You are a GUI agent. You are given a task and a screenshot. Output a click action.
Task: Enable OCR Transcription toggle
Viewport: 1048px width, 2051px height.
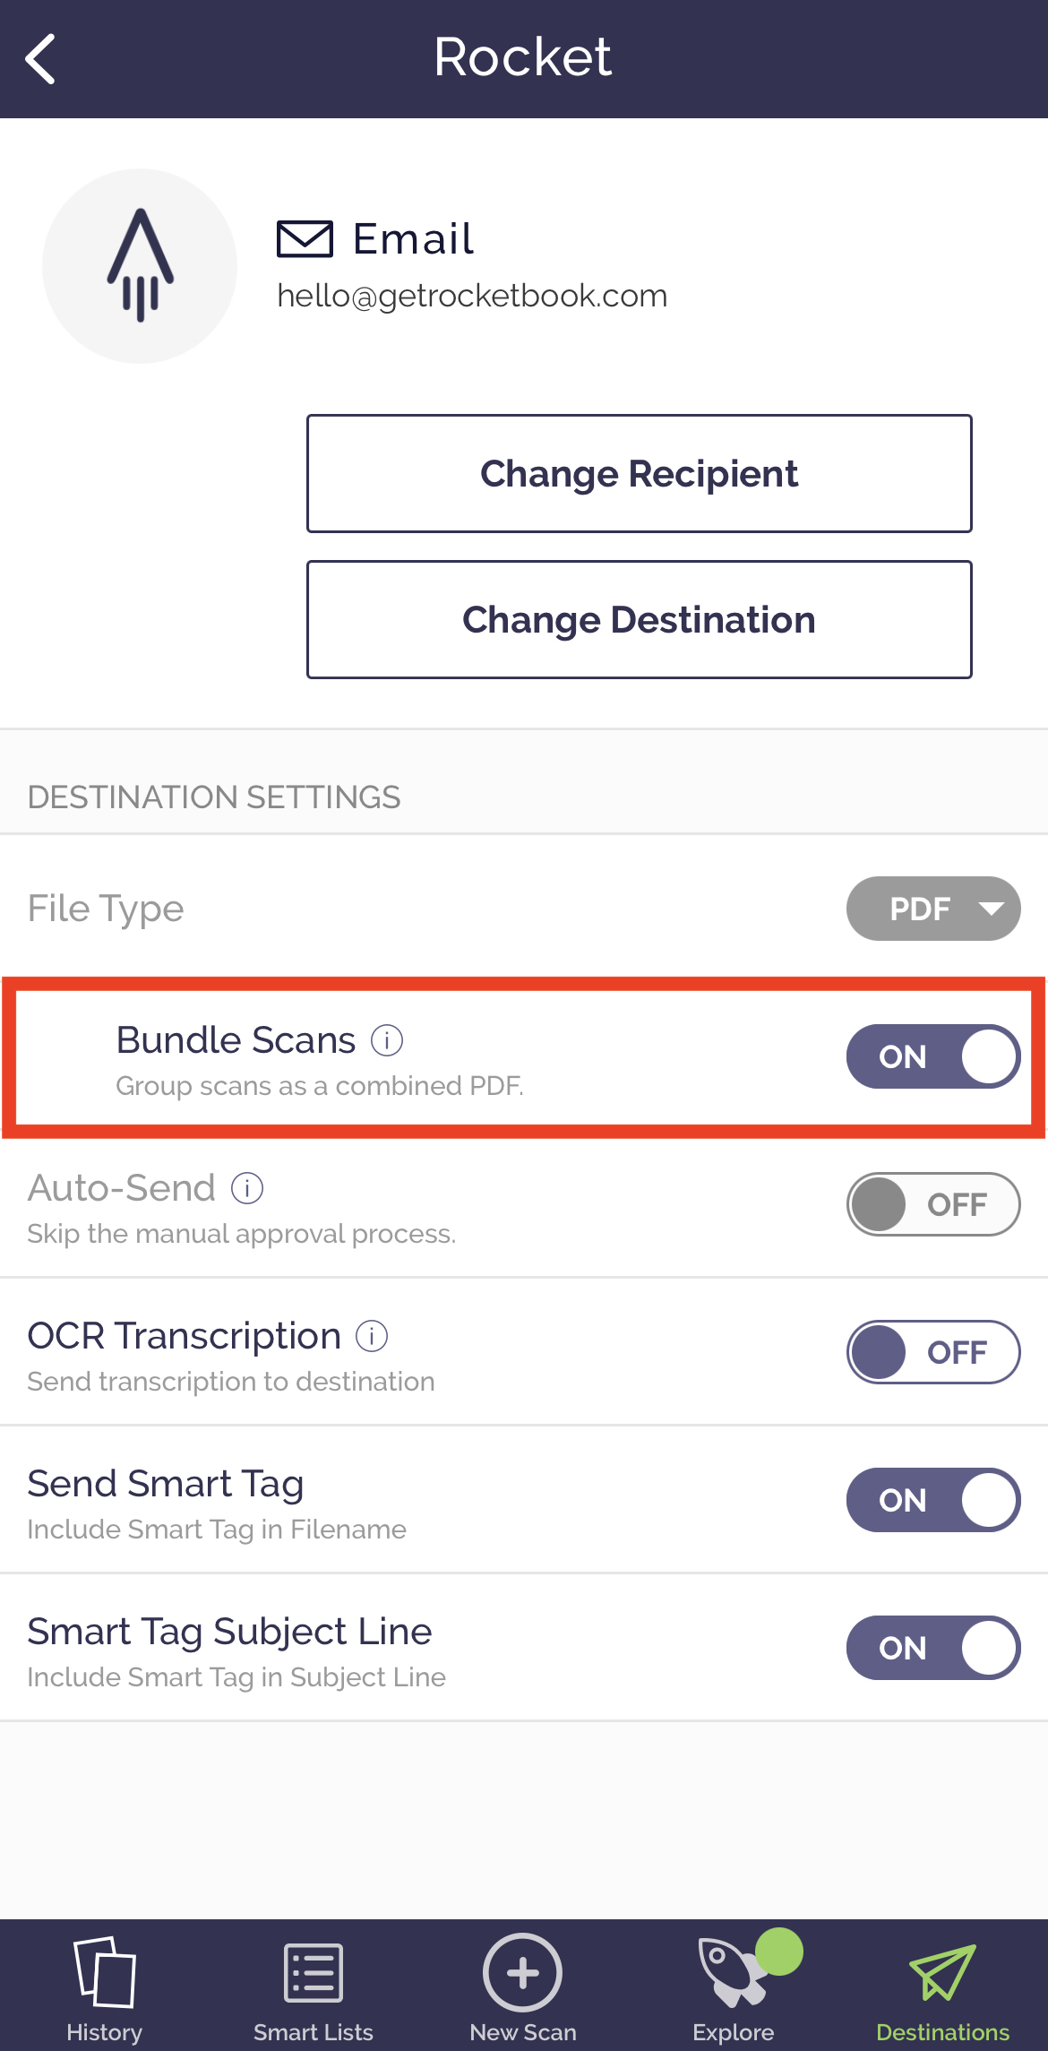pos(932,1352)
